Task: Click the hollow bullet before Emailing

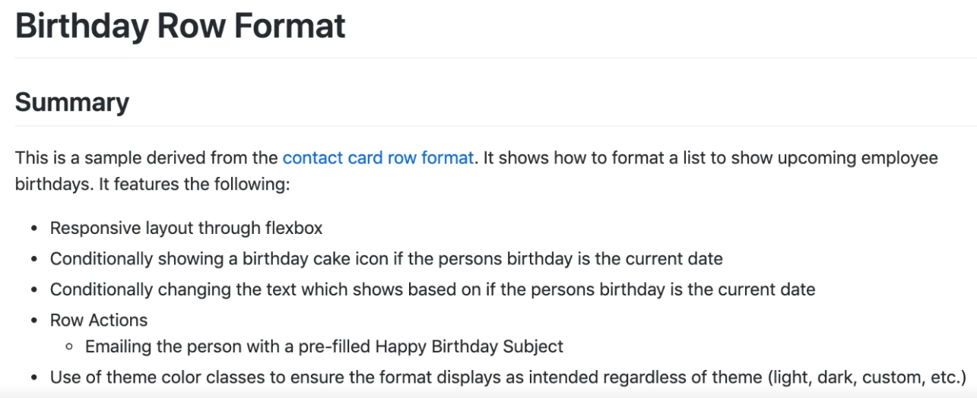Action: tap(69, 347)
